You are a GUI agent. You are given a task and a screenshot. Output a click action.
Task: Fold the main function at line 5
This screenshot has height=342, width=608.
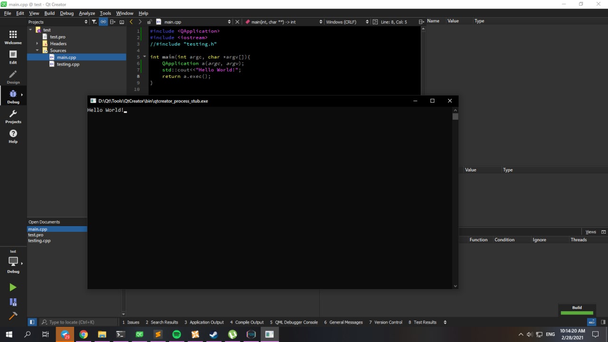click(145, 57)
